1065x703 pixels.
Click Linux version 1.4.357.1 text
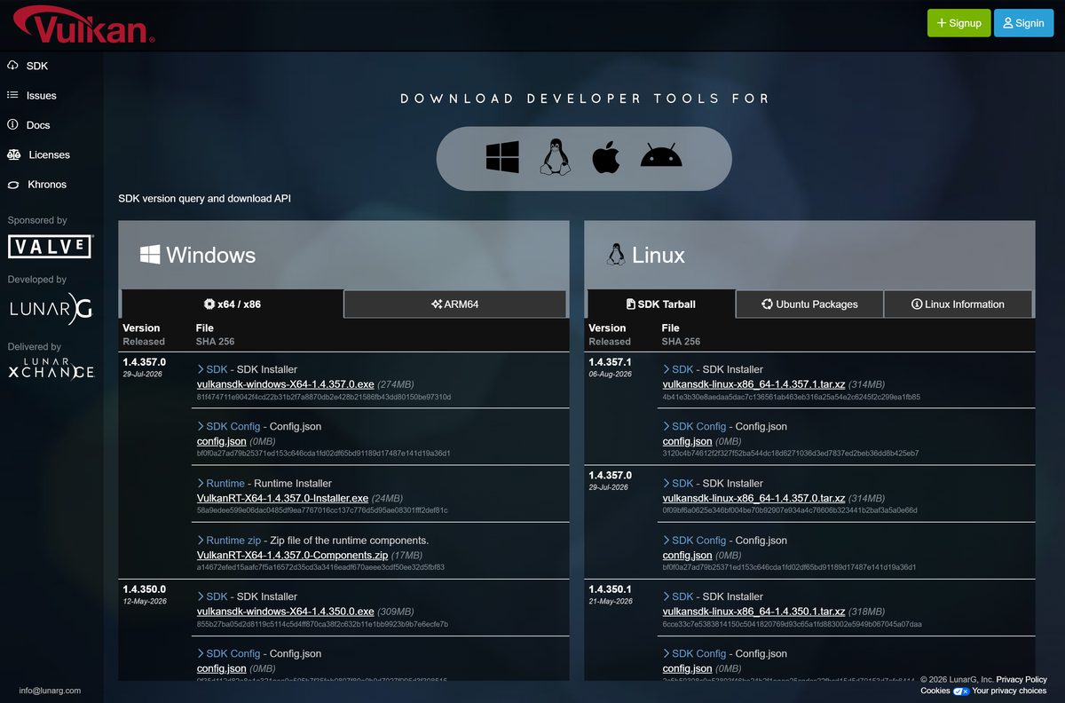click(x=610, y=362)
